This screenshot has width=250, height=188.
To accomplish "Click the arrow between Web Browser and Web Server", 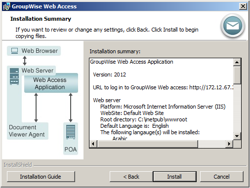I will 25,61.
